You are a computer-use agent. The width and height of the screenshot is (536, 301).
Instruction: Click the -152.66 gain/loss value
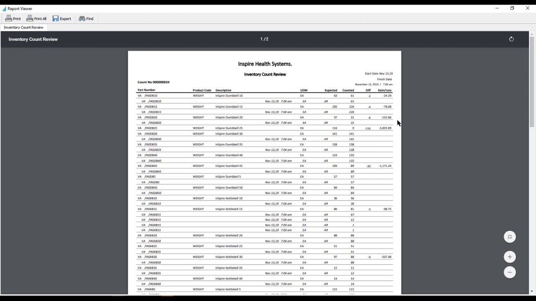point(387,117)
